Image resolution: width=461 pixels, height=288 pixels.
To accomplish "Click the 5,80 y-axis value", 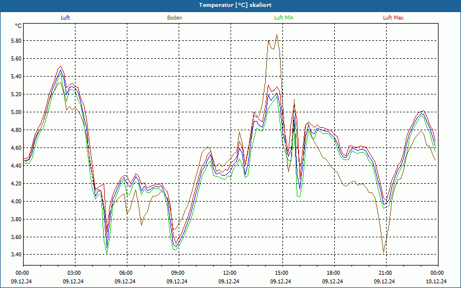I will pos(16,41).
